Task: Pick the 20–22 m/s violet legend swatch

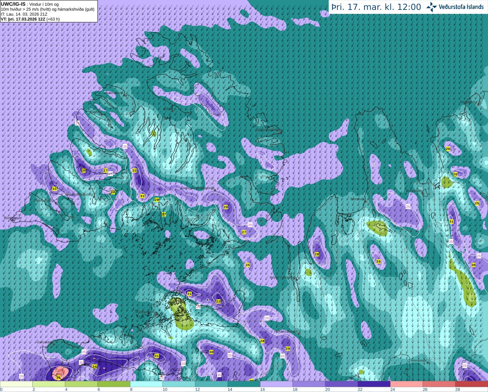Action: (x=342, y=384)
